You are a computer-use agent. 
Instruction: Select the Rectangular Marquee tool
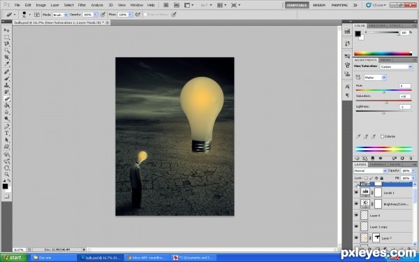coord(7,37)
